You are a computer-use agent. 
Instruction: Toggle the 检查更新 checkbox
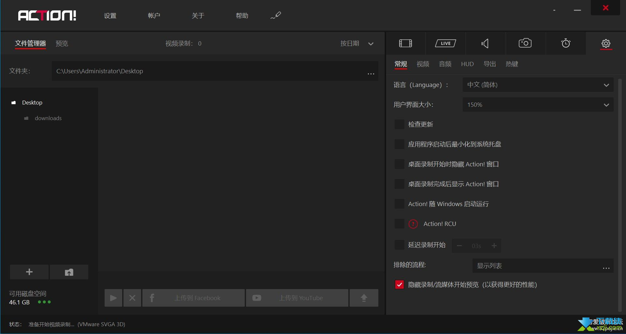point(400,124)
